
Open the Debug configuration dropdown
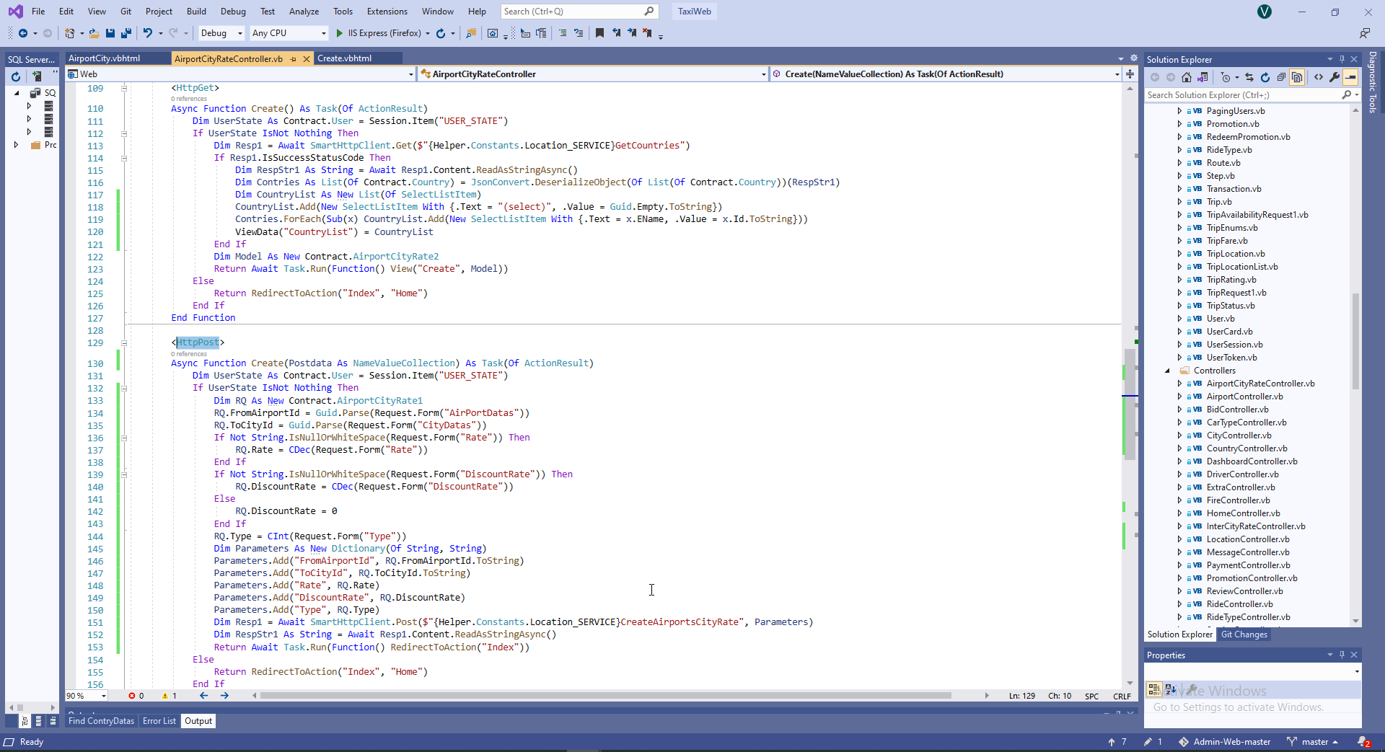point(221,33)
